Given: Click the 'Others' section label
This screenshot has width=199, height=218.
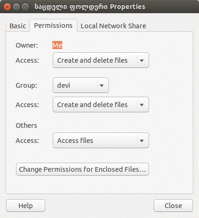Looking at the screenshot, I should [x=26, y=126].
